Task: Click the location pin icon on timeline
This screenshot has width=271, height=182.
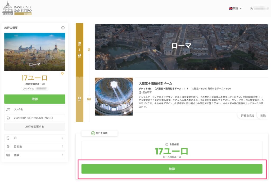Action: pyautogui.click(x=89, y=50)
